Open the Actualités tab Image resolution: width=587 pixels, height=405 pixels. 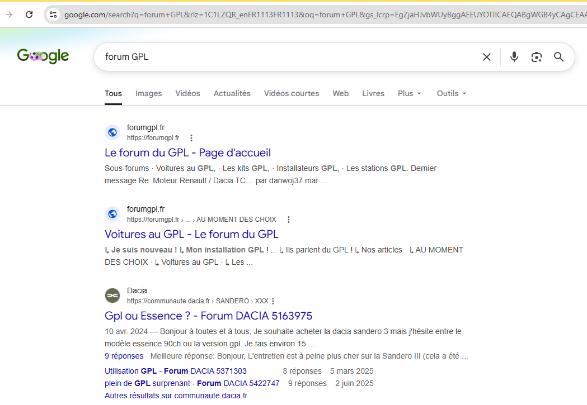(232, 93)
